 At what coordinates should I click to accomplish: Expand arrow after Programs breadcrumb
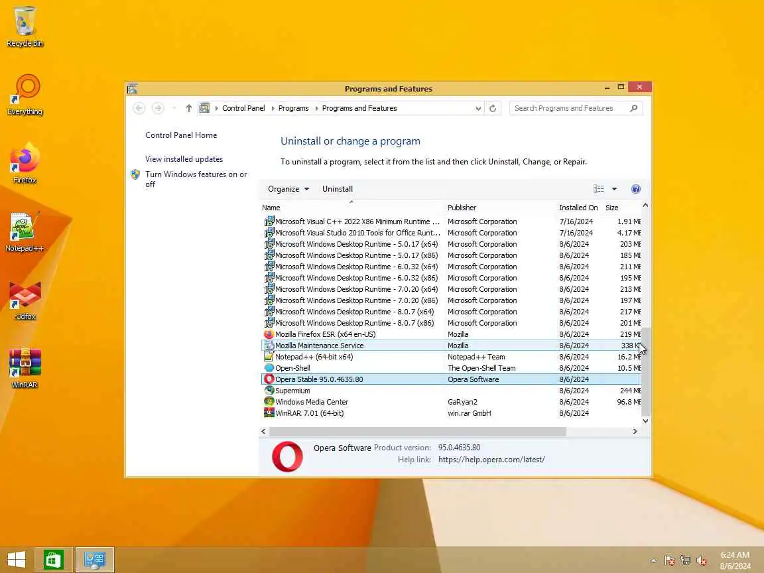(316, 108)
